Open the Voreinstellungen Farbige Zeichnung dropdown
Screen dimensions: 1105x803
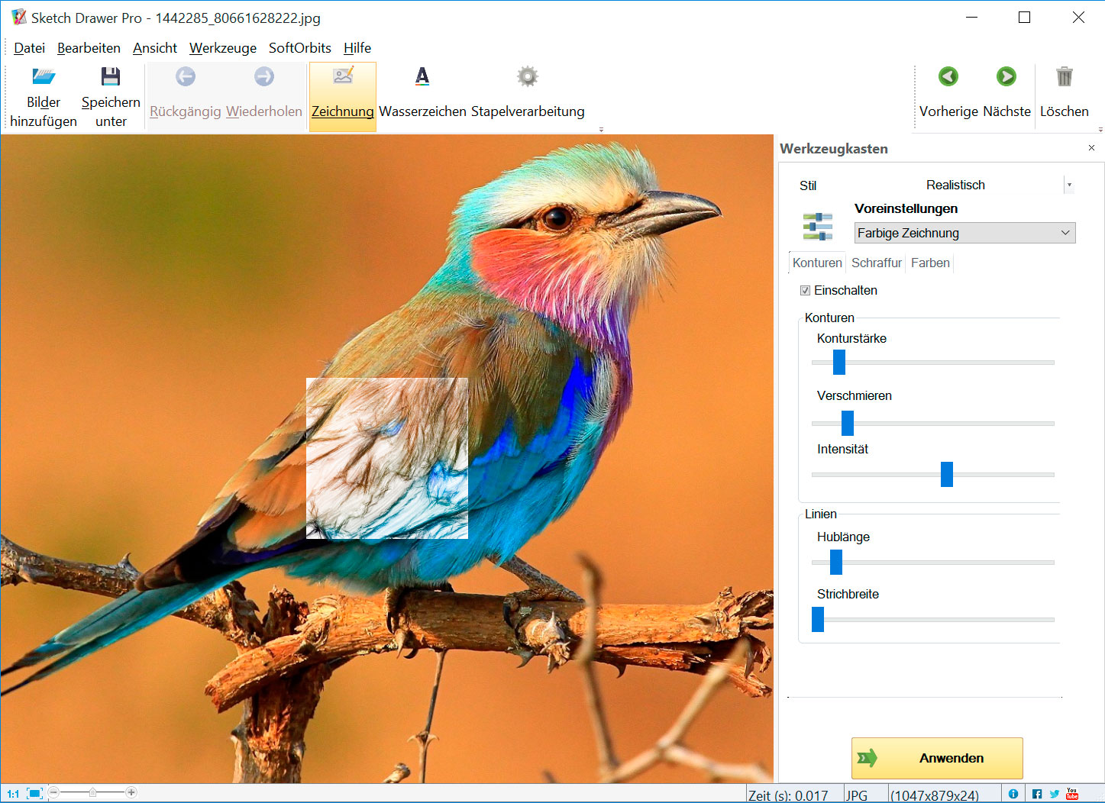964,233
